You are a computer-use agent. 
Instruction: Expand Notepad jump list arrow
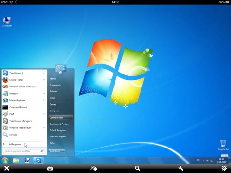[44, 94]
